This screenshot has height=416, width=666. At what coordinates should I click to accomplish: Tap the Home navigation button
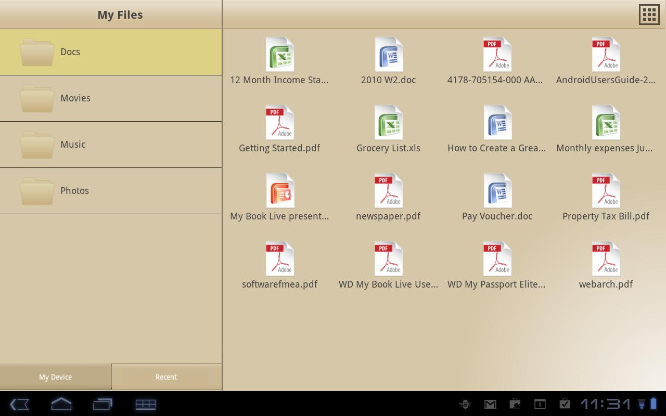61,404
